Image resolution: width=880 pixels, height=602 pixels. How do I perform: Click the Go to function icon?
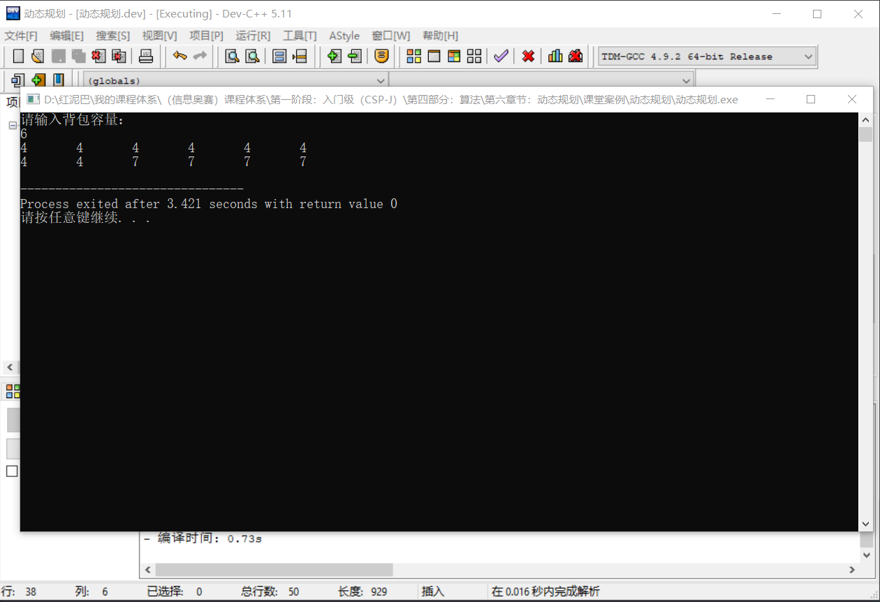279,57
